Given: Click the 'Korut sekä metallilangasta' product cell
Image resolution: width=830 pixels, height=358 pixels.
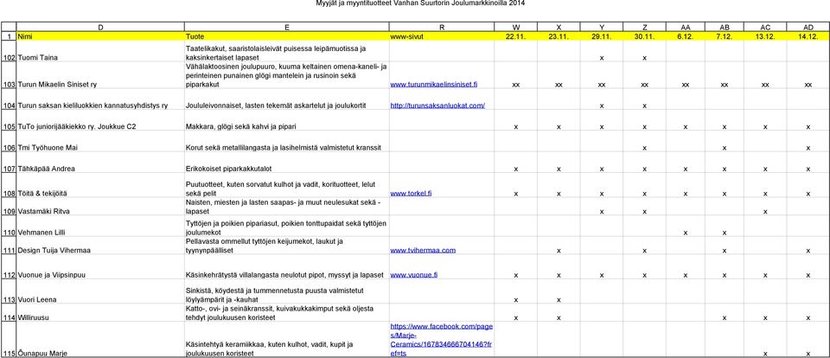Looking at the screenshot, I should tap(286, 142).
